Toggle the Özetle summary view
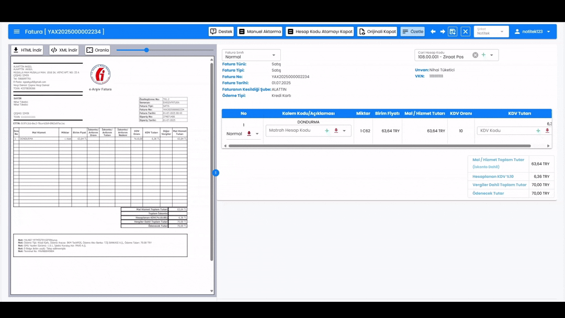This screenshot has height=318, width=565. pyautogui.click(x=413, y=32)
